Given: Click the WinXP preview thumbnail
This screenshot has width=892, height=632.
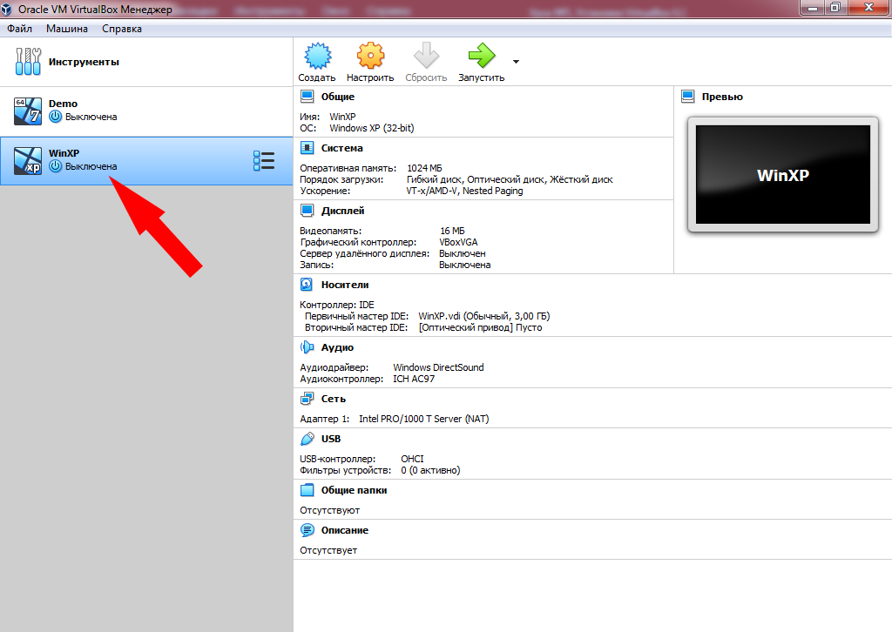Looking at the screenshot, I should 783,175.
